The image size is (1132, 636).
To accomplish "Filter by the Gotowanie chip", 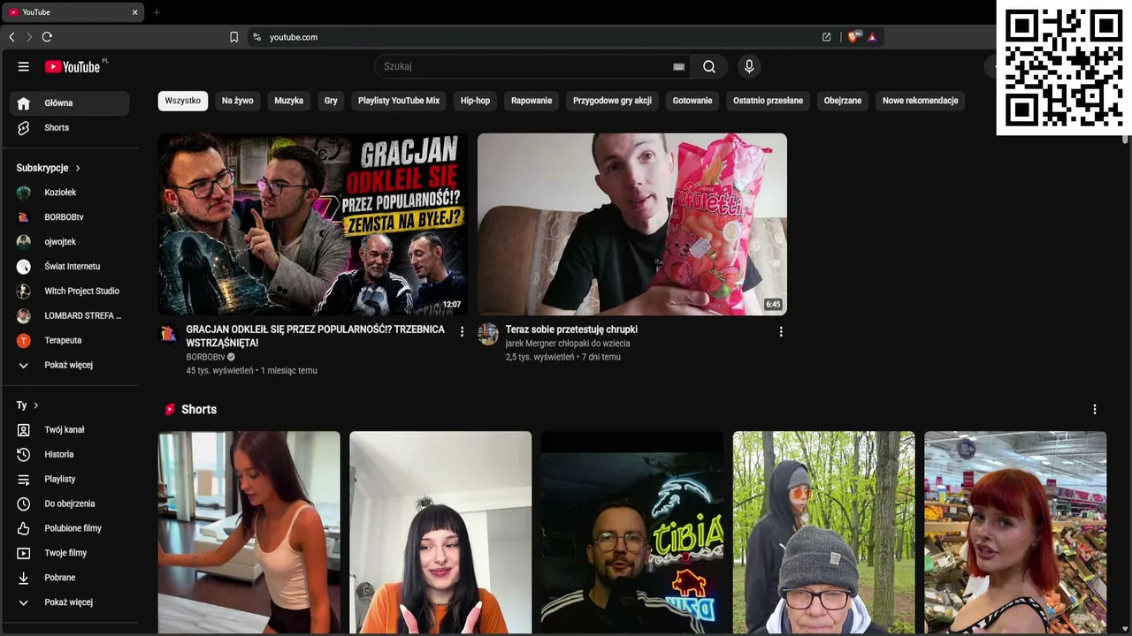I will click(692, 101).
